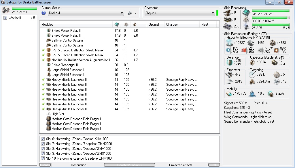Sort by the Optimal column header
Viewport: 295px width, 168px height.
click(156, 25)
